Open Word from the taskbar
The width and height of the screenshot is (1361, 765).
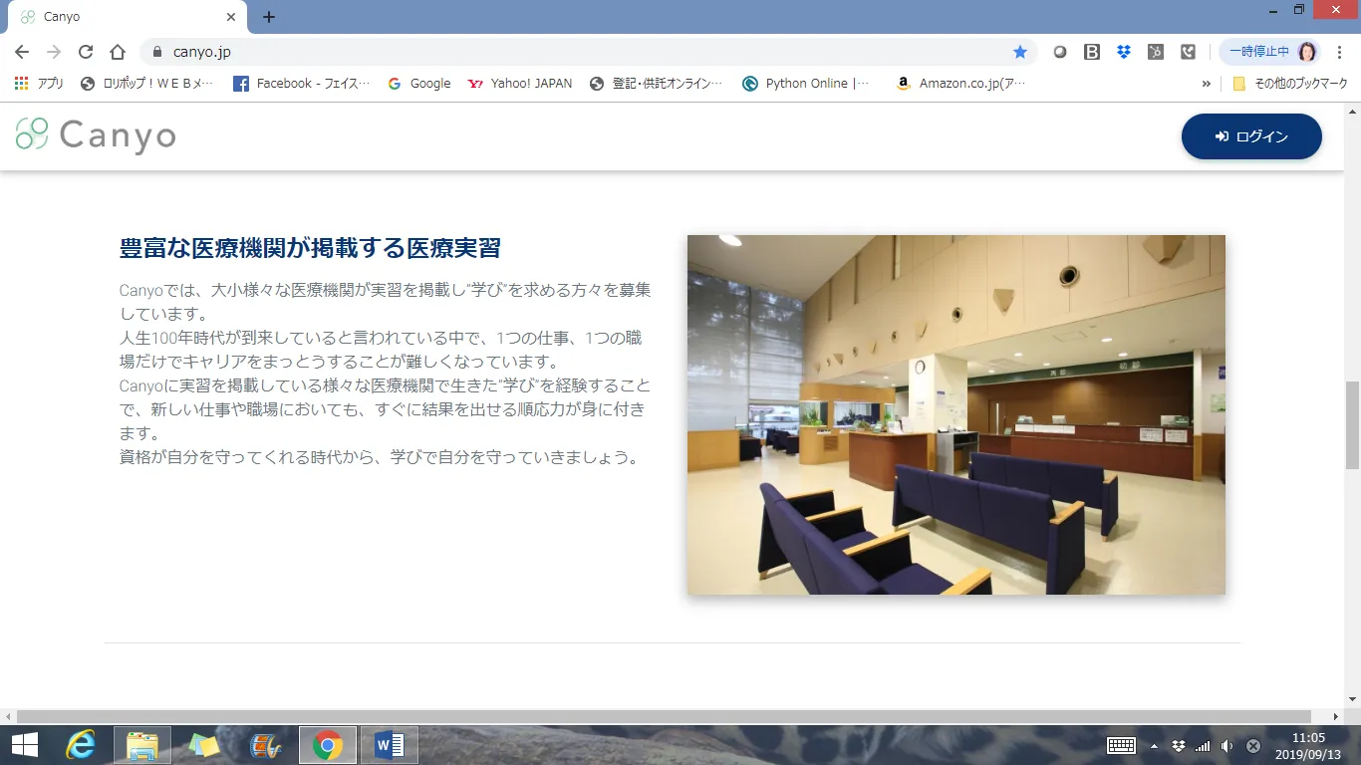point(389,745)
